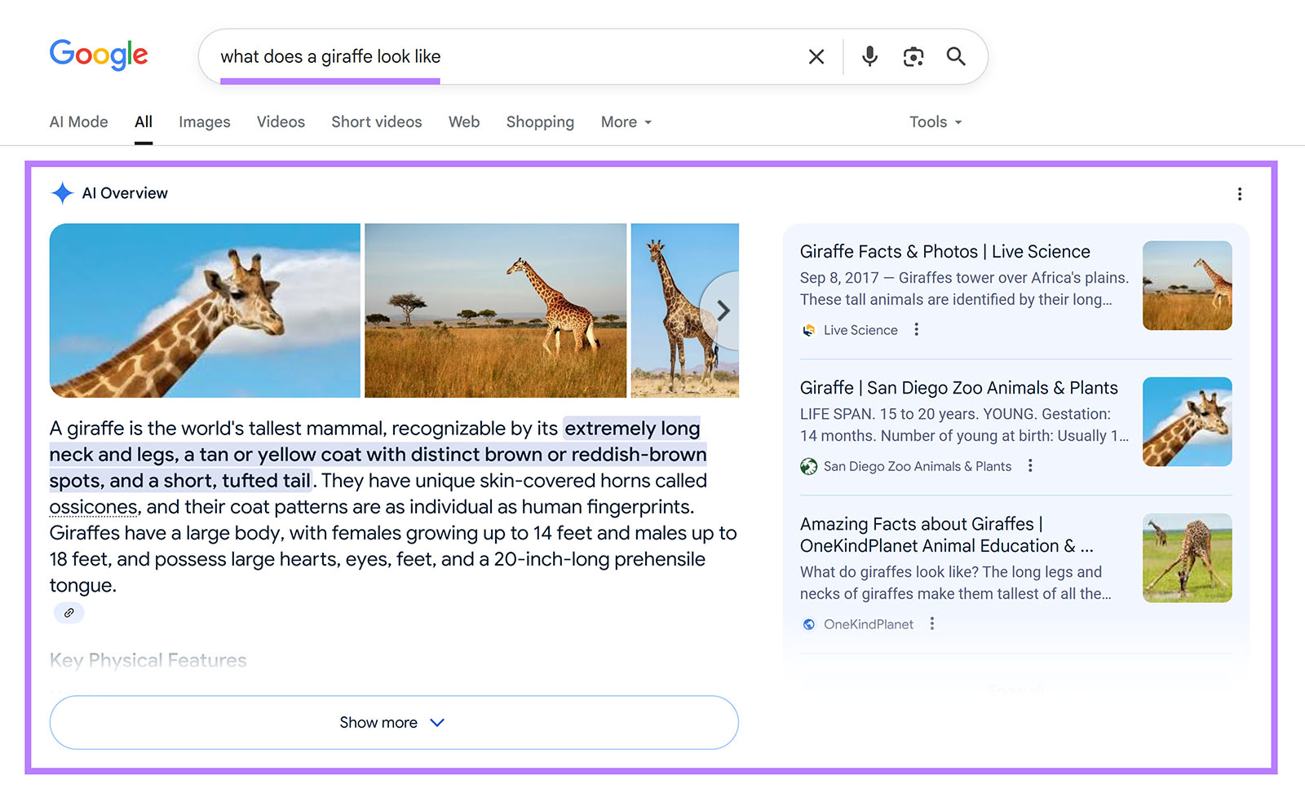Image resolution: width=1305 pixels, height=797 pixels.
Task: Click the search magnifier icon
Action: point(955,56)
